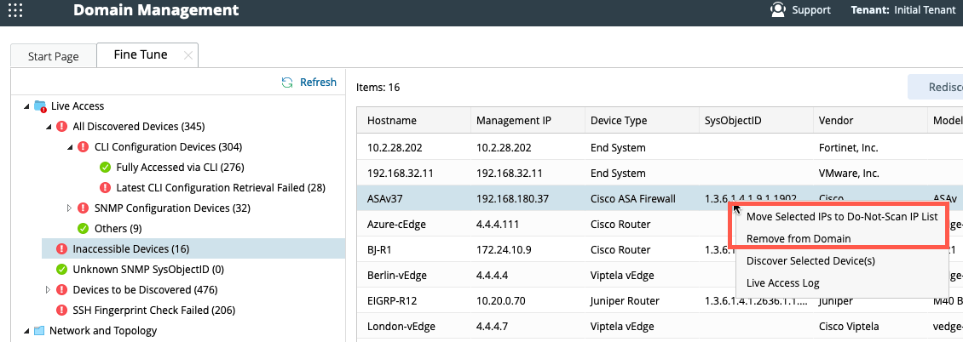Select the EIGRP-R12 hostname row
963x342 pixels.
[x=393, y=301]
